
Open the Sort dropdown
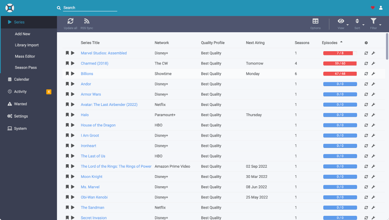(x=357, y=24)
